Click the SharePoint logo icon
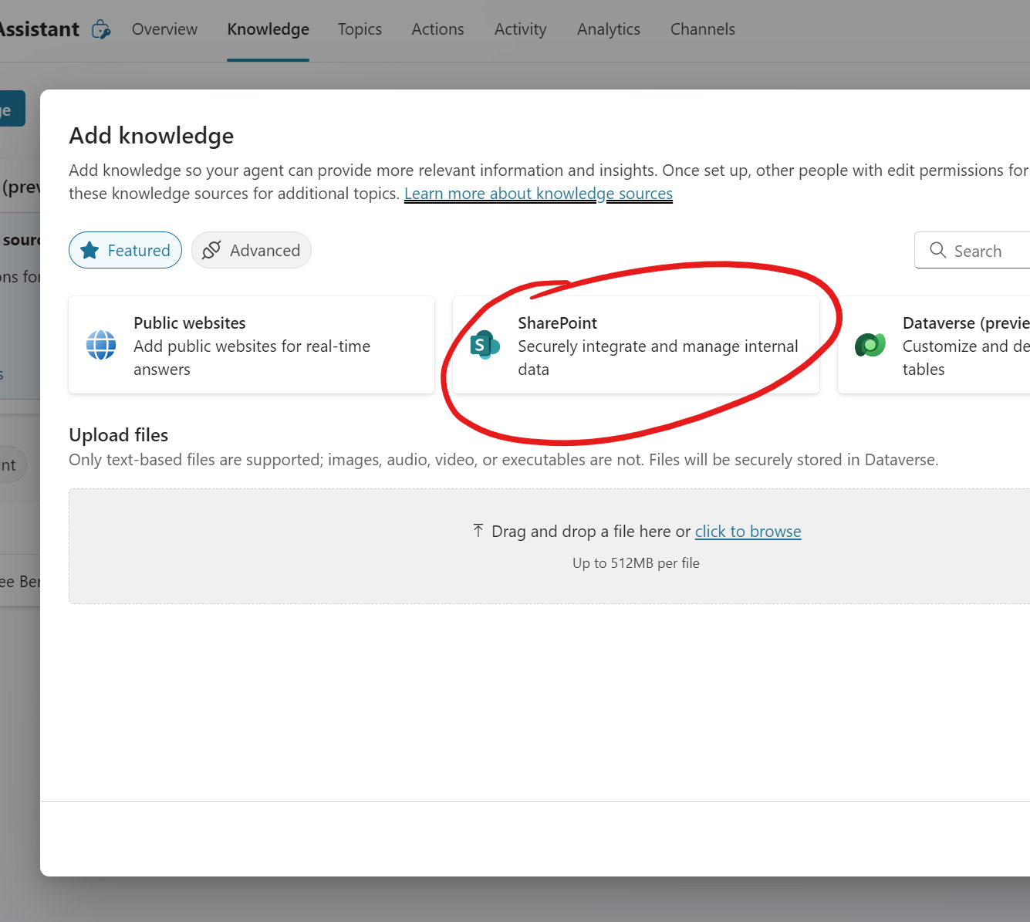 pyautogui.click(x=485, y=345)
